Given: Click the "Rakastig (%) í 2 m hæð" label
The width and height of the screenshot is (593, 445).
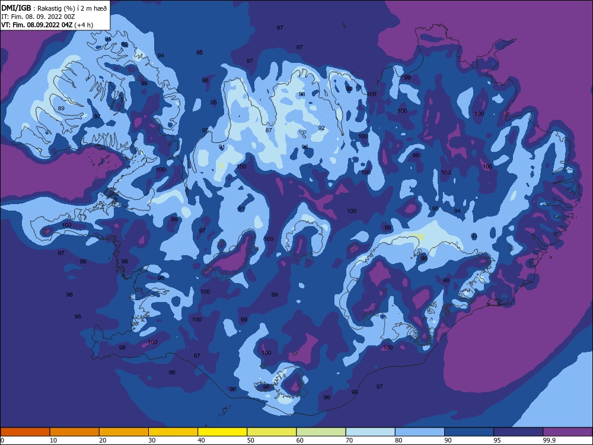Looking at the screenshot, I should (x=72, y=8).
